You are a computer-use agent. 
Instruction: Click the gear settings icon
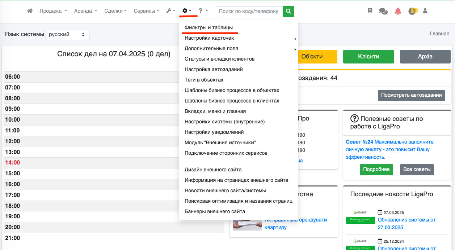tap(187, 11)
